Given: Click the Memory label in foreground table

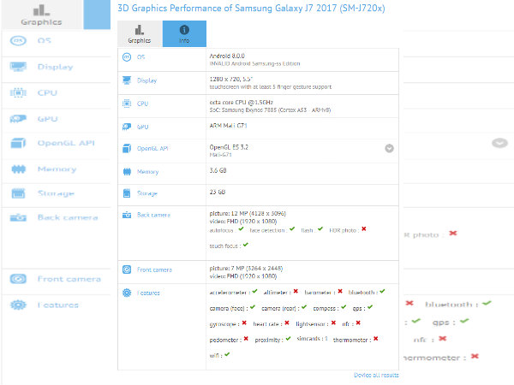Looking at the screenshot, I should tap(147, 172).
